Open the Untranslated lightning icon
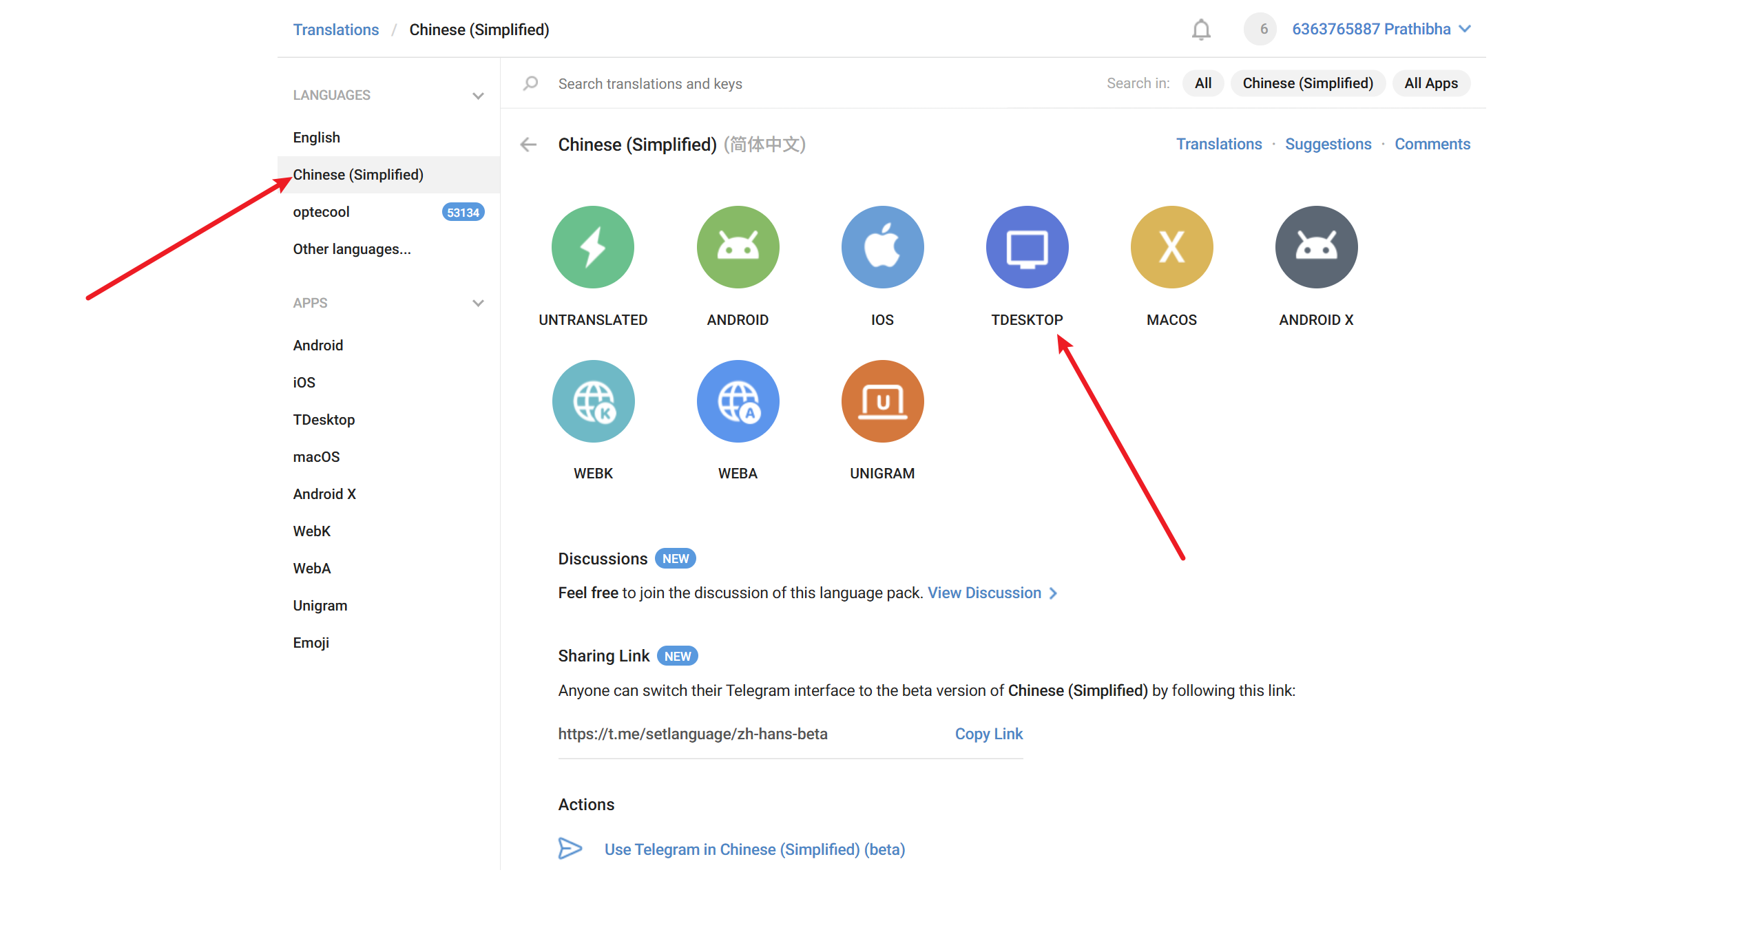Screen dimensions: 1763x943 [592, 247]
